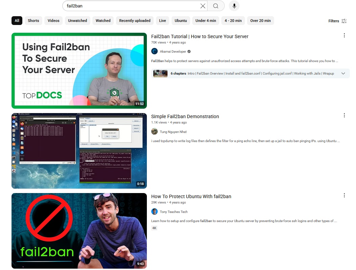Click the description starting 'Learn how to setup'
Viewport: 356px width, 270px height.
[244, 221]
